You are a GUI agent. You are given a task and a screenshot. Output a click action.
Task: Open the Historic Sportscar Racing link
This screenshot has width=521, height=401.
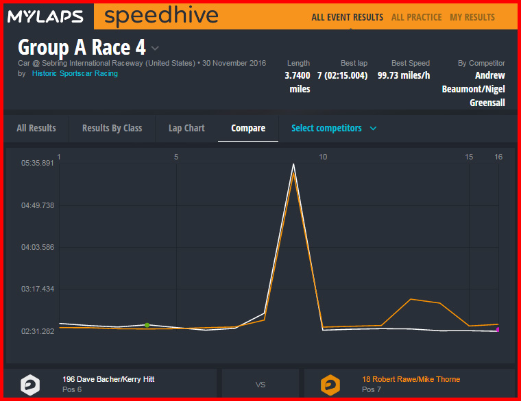pyautogui.click(x=75, y=73)
